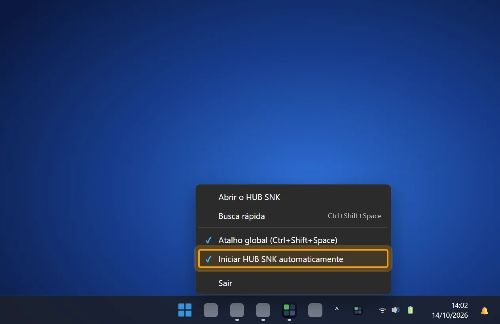The width and height of the screenshot is (500, 324).
Task: Check the battery status icon
Action: [410, 310]
